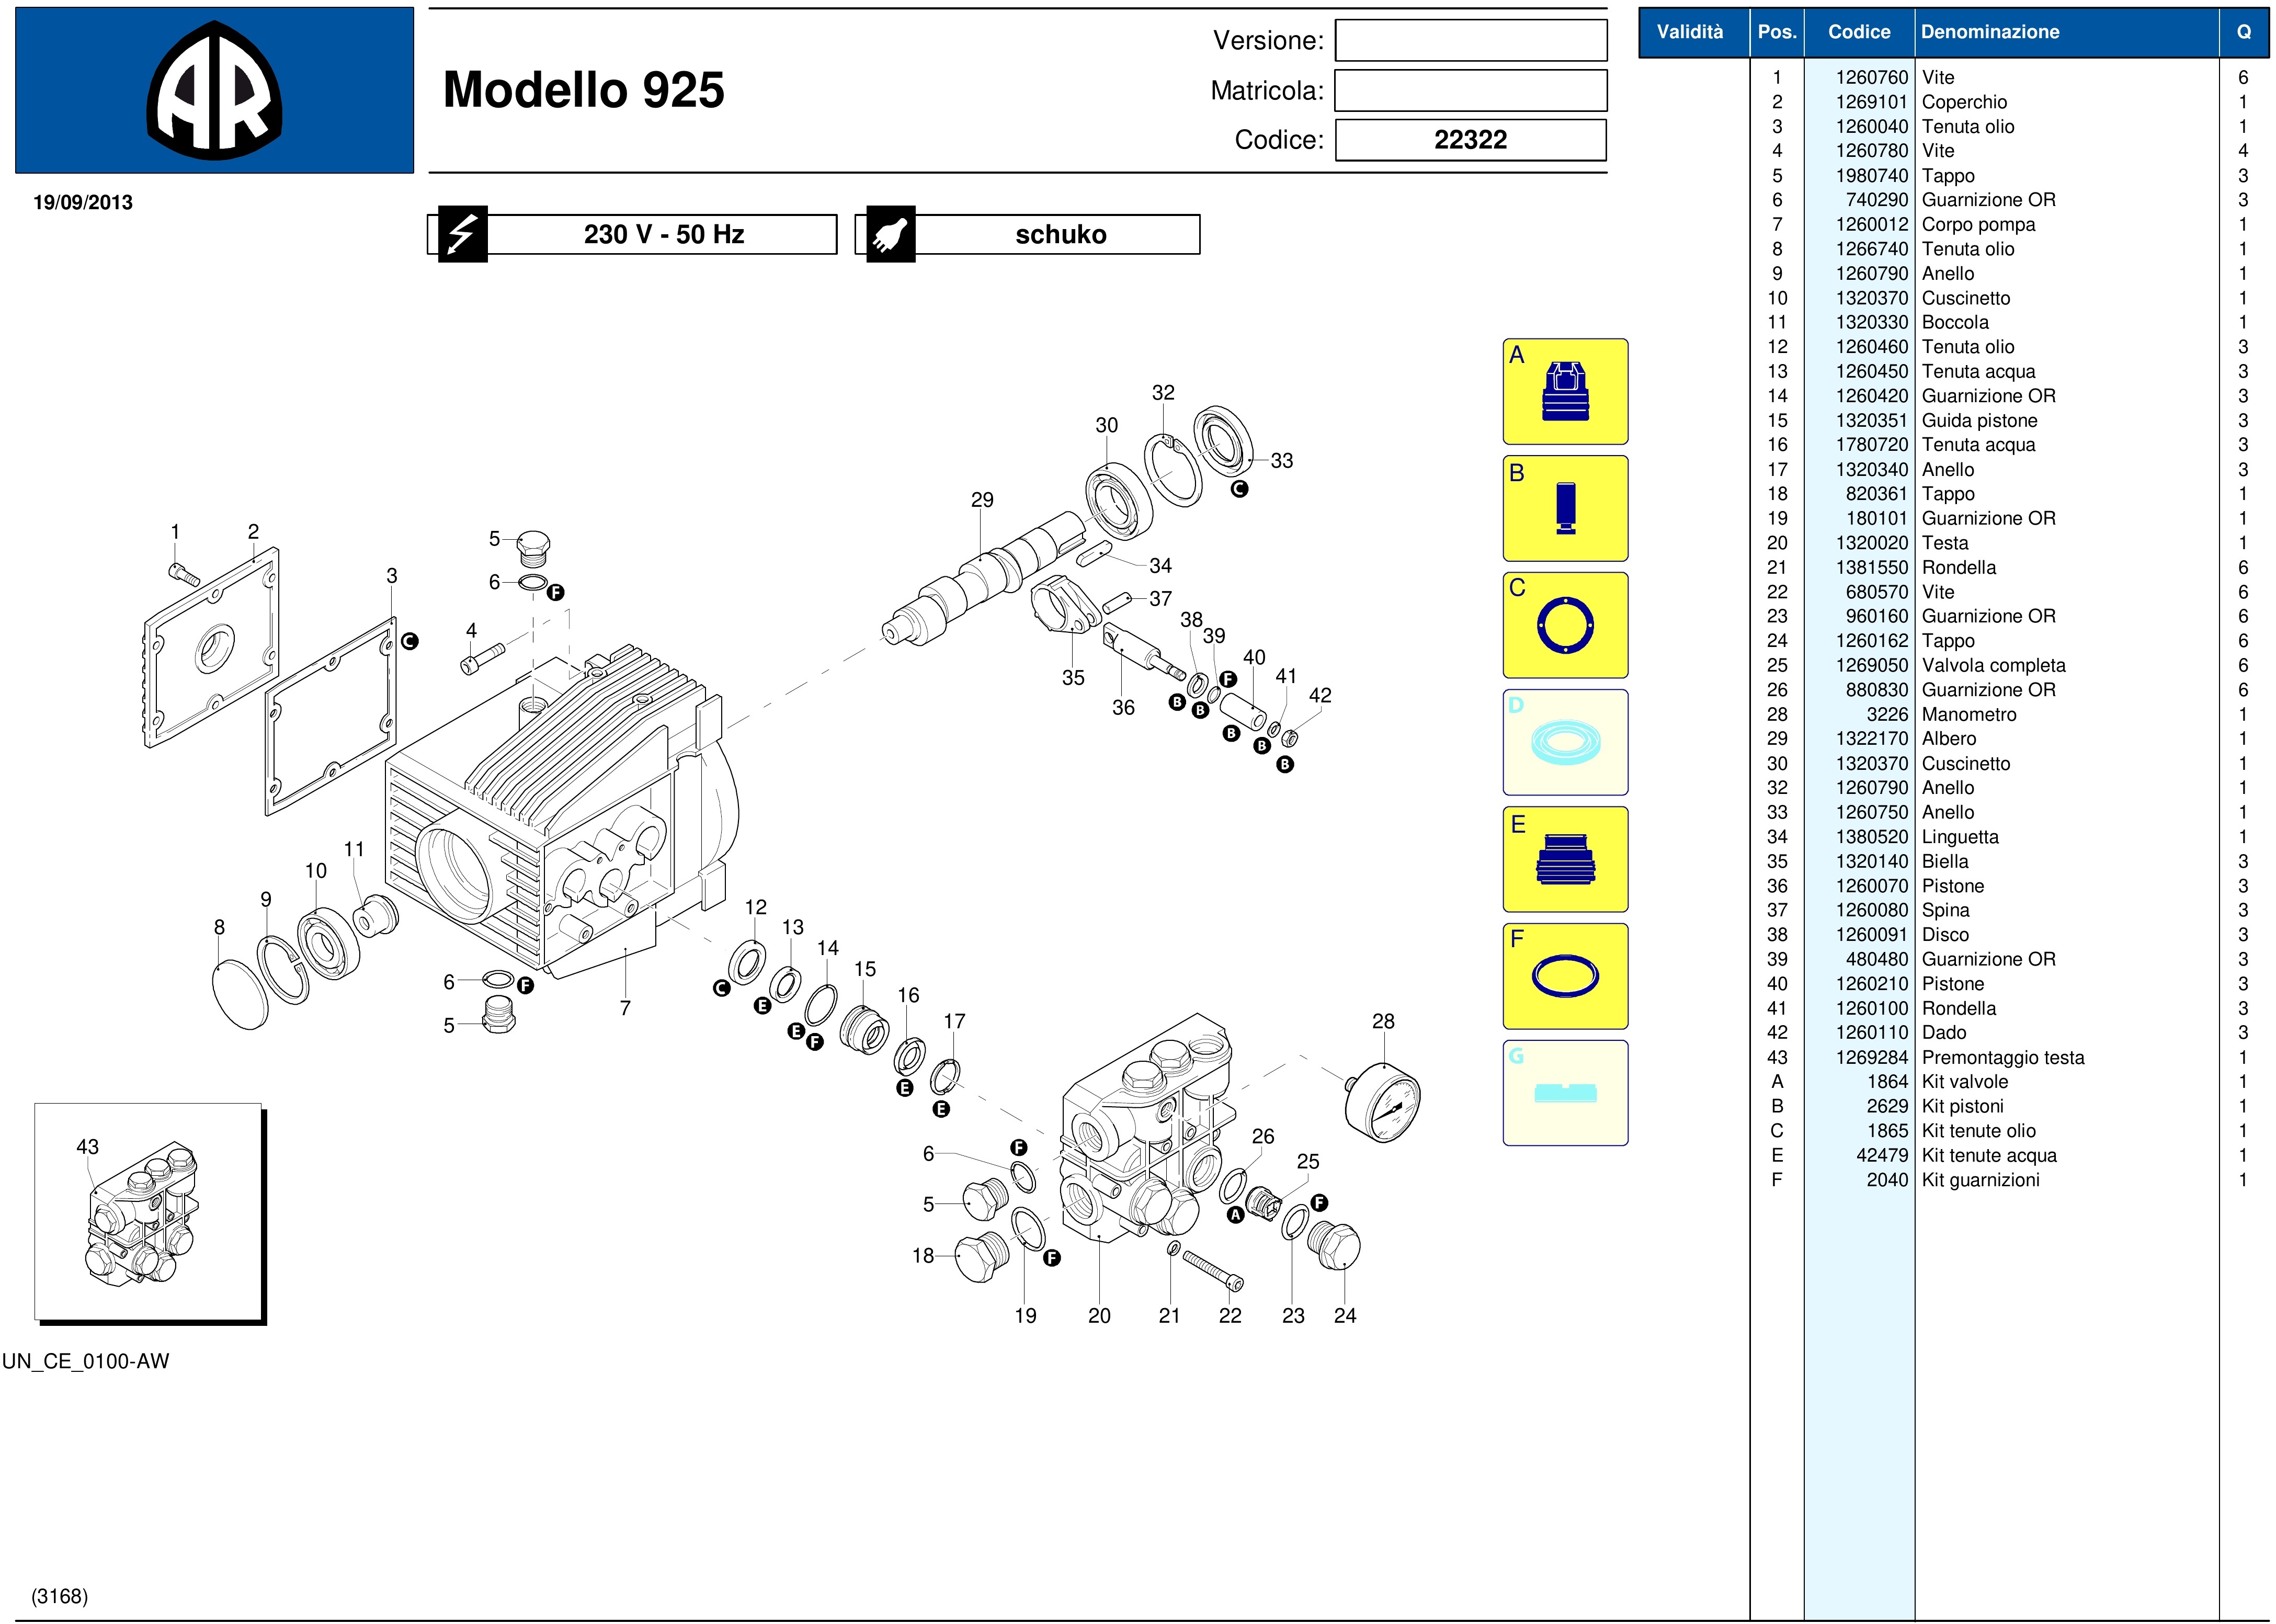Click the schuko plug icon
Image resolution: width=2276 pixels, height=1624 pixels.
click(x=890, y=235)
